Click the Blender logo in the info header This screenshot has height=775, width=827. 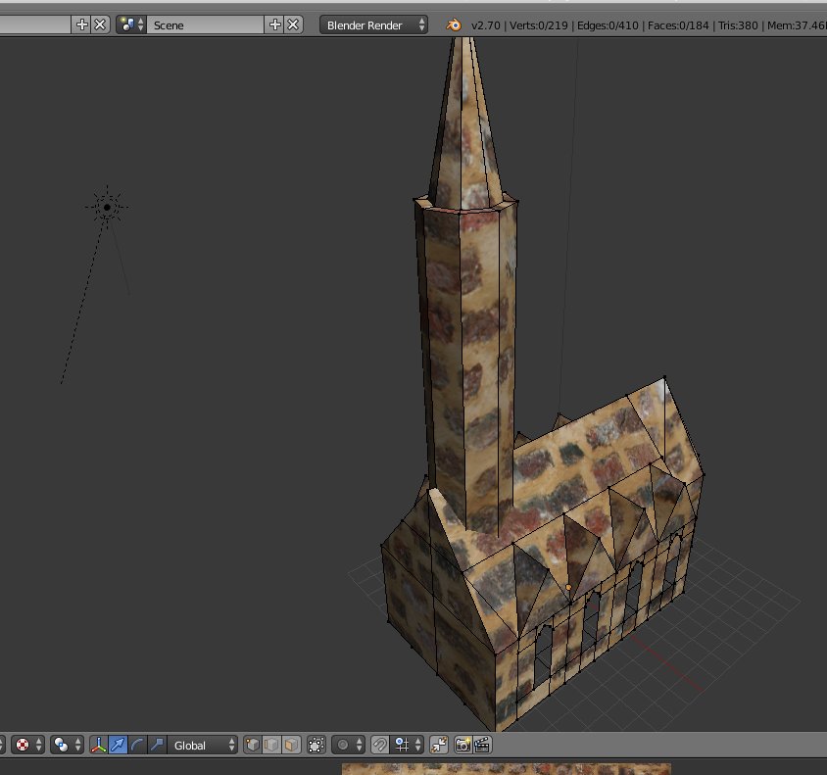click(x=453, y=24)
